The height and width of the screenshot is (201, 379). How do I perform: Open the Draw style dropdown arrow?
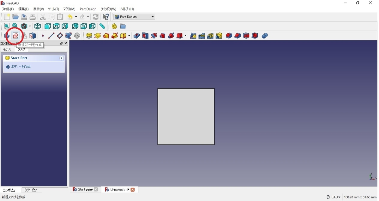tap(30, 26)
